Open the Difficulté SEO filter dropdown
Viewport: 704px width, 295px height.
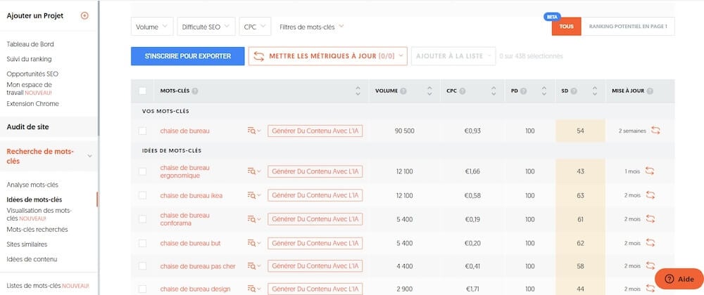tap(206, 27)
